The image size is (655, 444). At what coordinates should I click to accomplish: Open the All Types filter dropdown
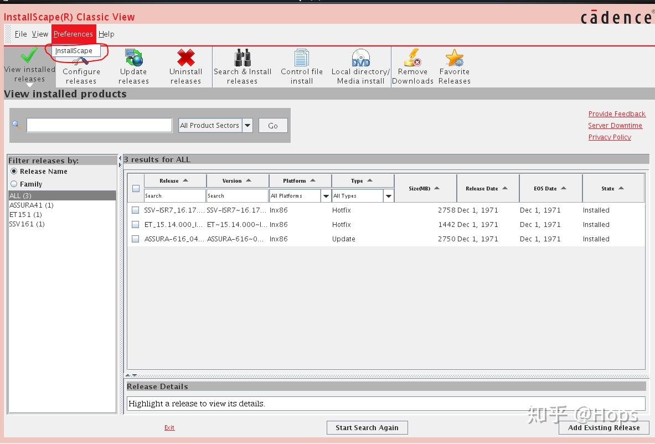(x=388, y=195)
